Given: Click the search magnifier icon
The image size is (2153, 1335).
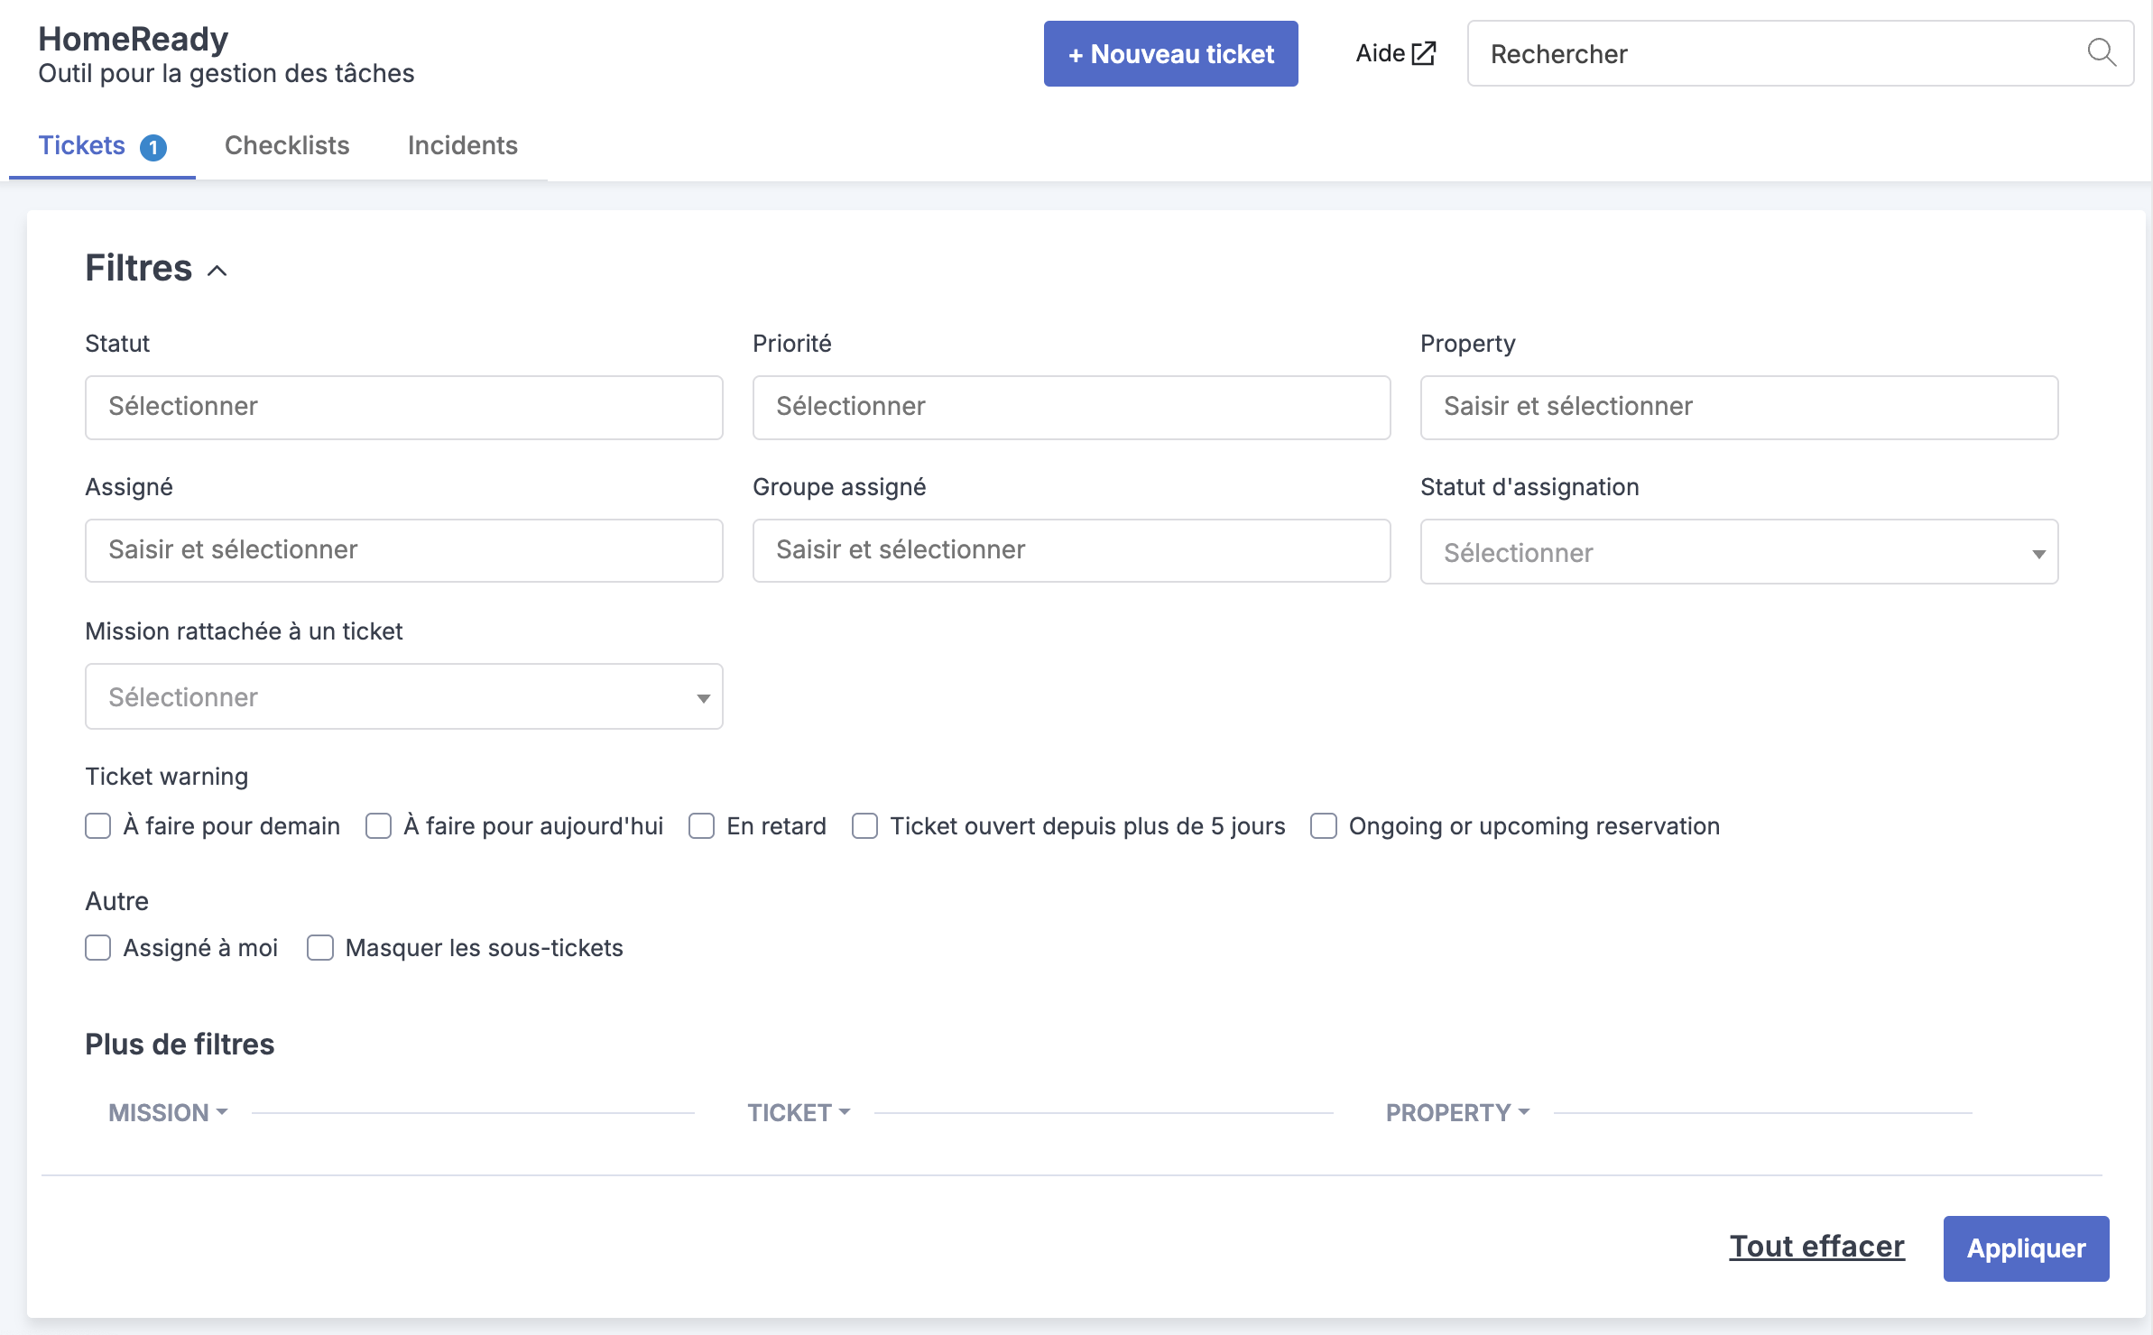Looking at the screenshot, I should 2102,52.
